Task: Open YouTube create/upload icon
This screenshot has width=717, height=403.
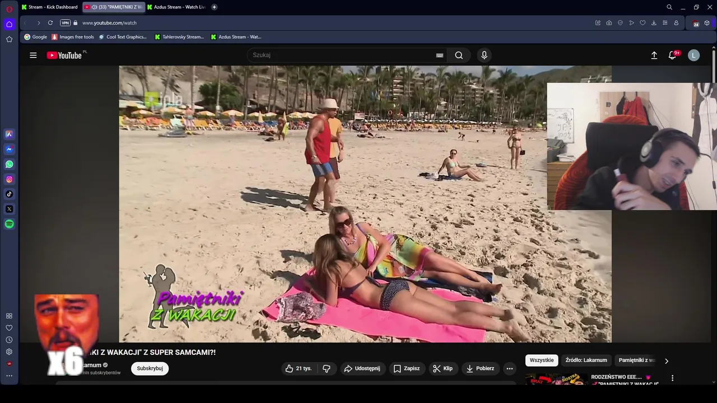Action: coord(654,55)
